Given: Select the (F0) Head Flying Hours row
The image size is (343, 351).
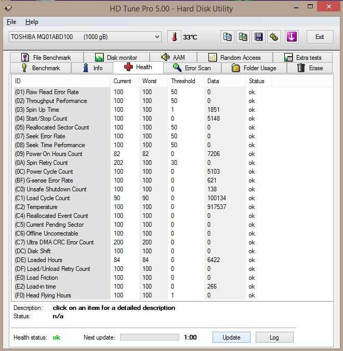Looking at the screenshot, I should click(x=172, y=295).
